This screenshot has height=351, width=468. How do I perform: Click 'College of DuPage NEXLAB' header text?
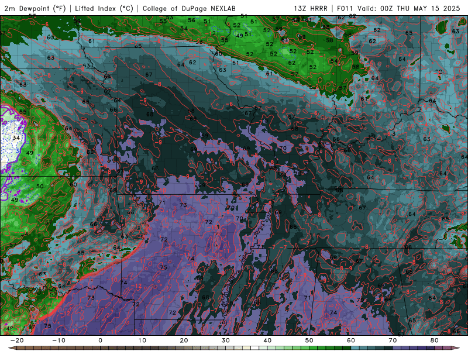189,8
